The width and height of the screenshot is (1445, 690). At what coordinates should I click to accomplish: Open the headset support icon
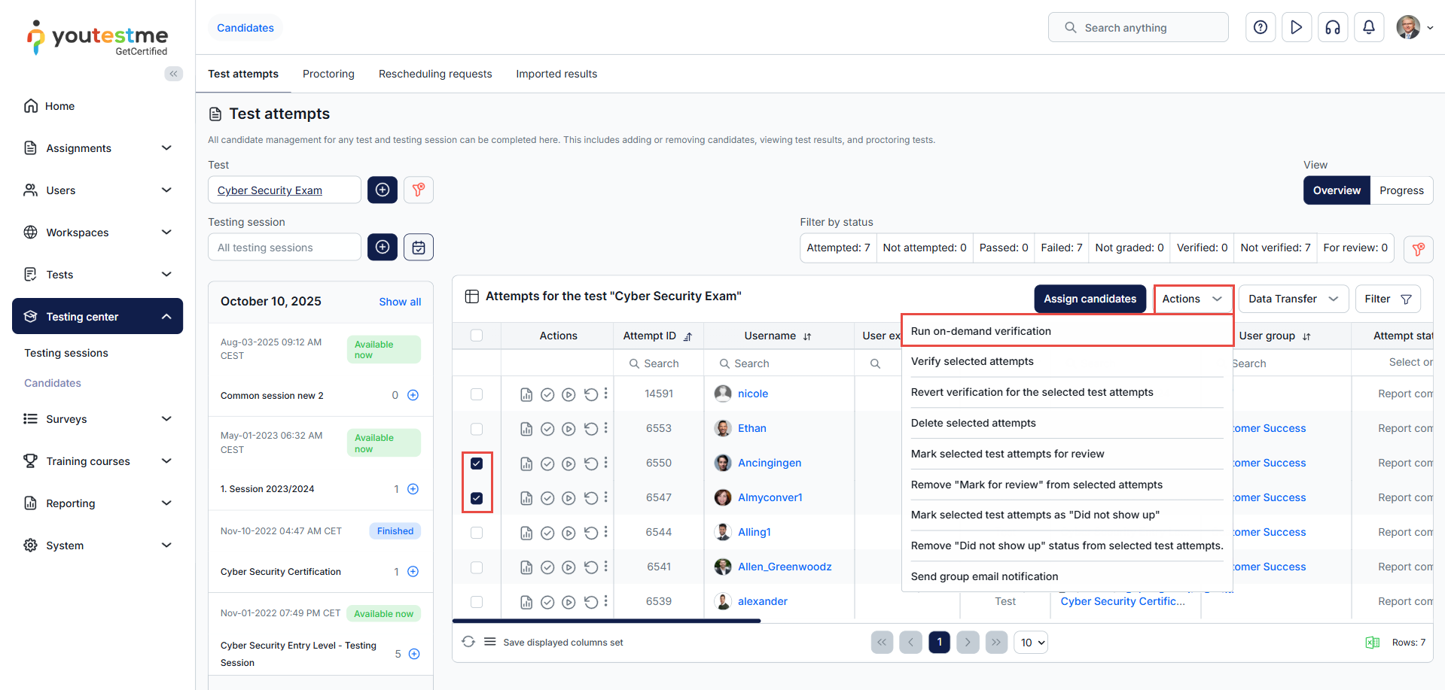click(x=1332, y=28)
